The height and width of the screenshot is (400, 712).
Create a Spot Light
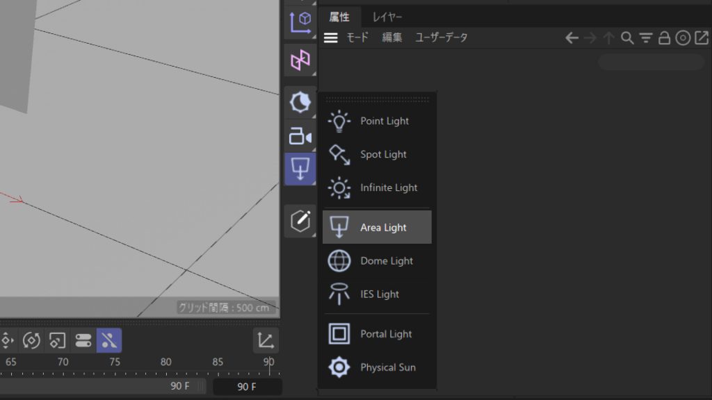click(x=385, y=154)
